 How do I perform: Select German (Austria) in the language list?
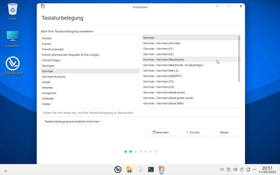tap(54, 77)
